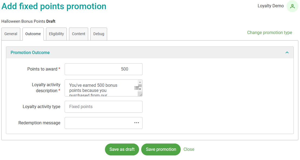
Task: Focus the Points to award field
Action: (x=103, y=69)
